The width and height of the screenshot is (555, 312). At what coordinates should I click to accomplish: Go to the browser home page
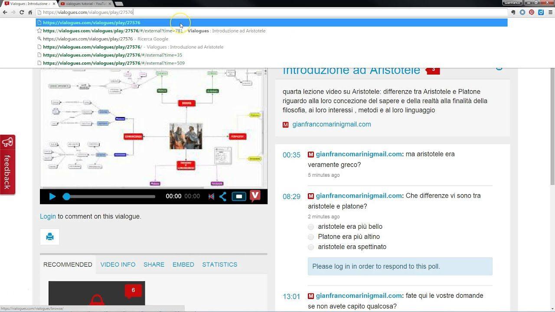[30, 12]
